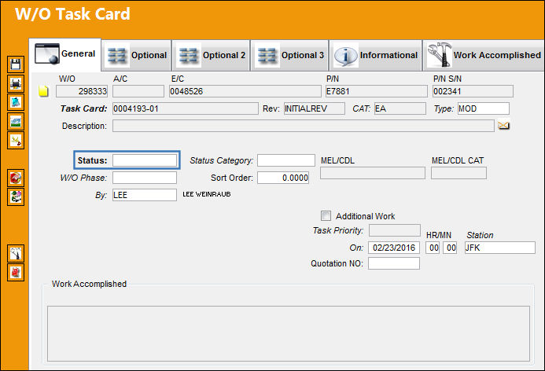Click the W/O Phase field
Screen dimensions: 545x371
coord(145,178)
